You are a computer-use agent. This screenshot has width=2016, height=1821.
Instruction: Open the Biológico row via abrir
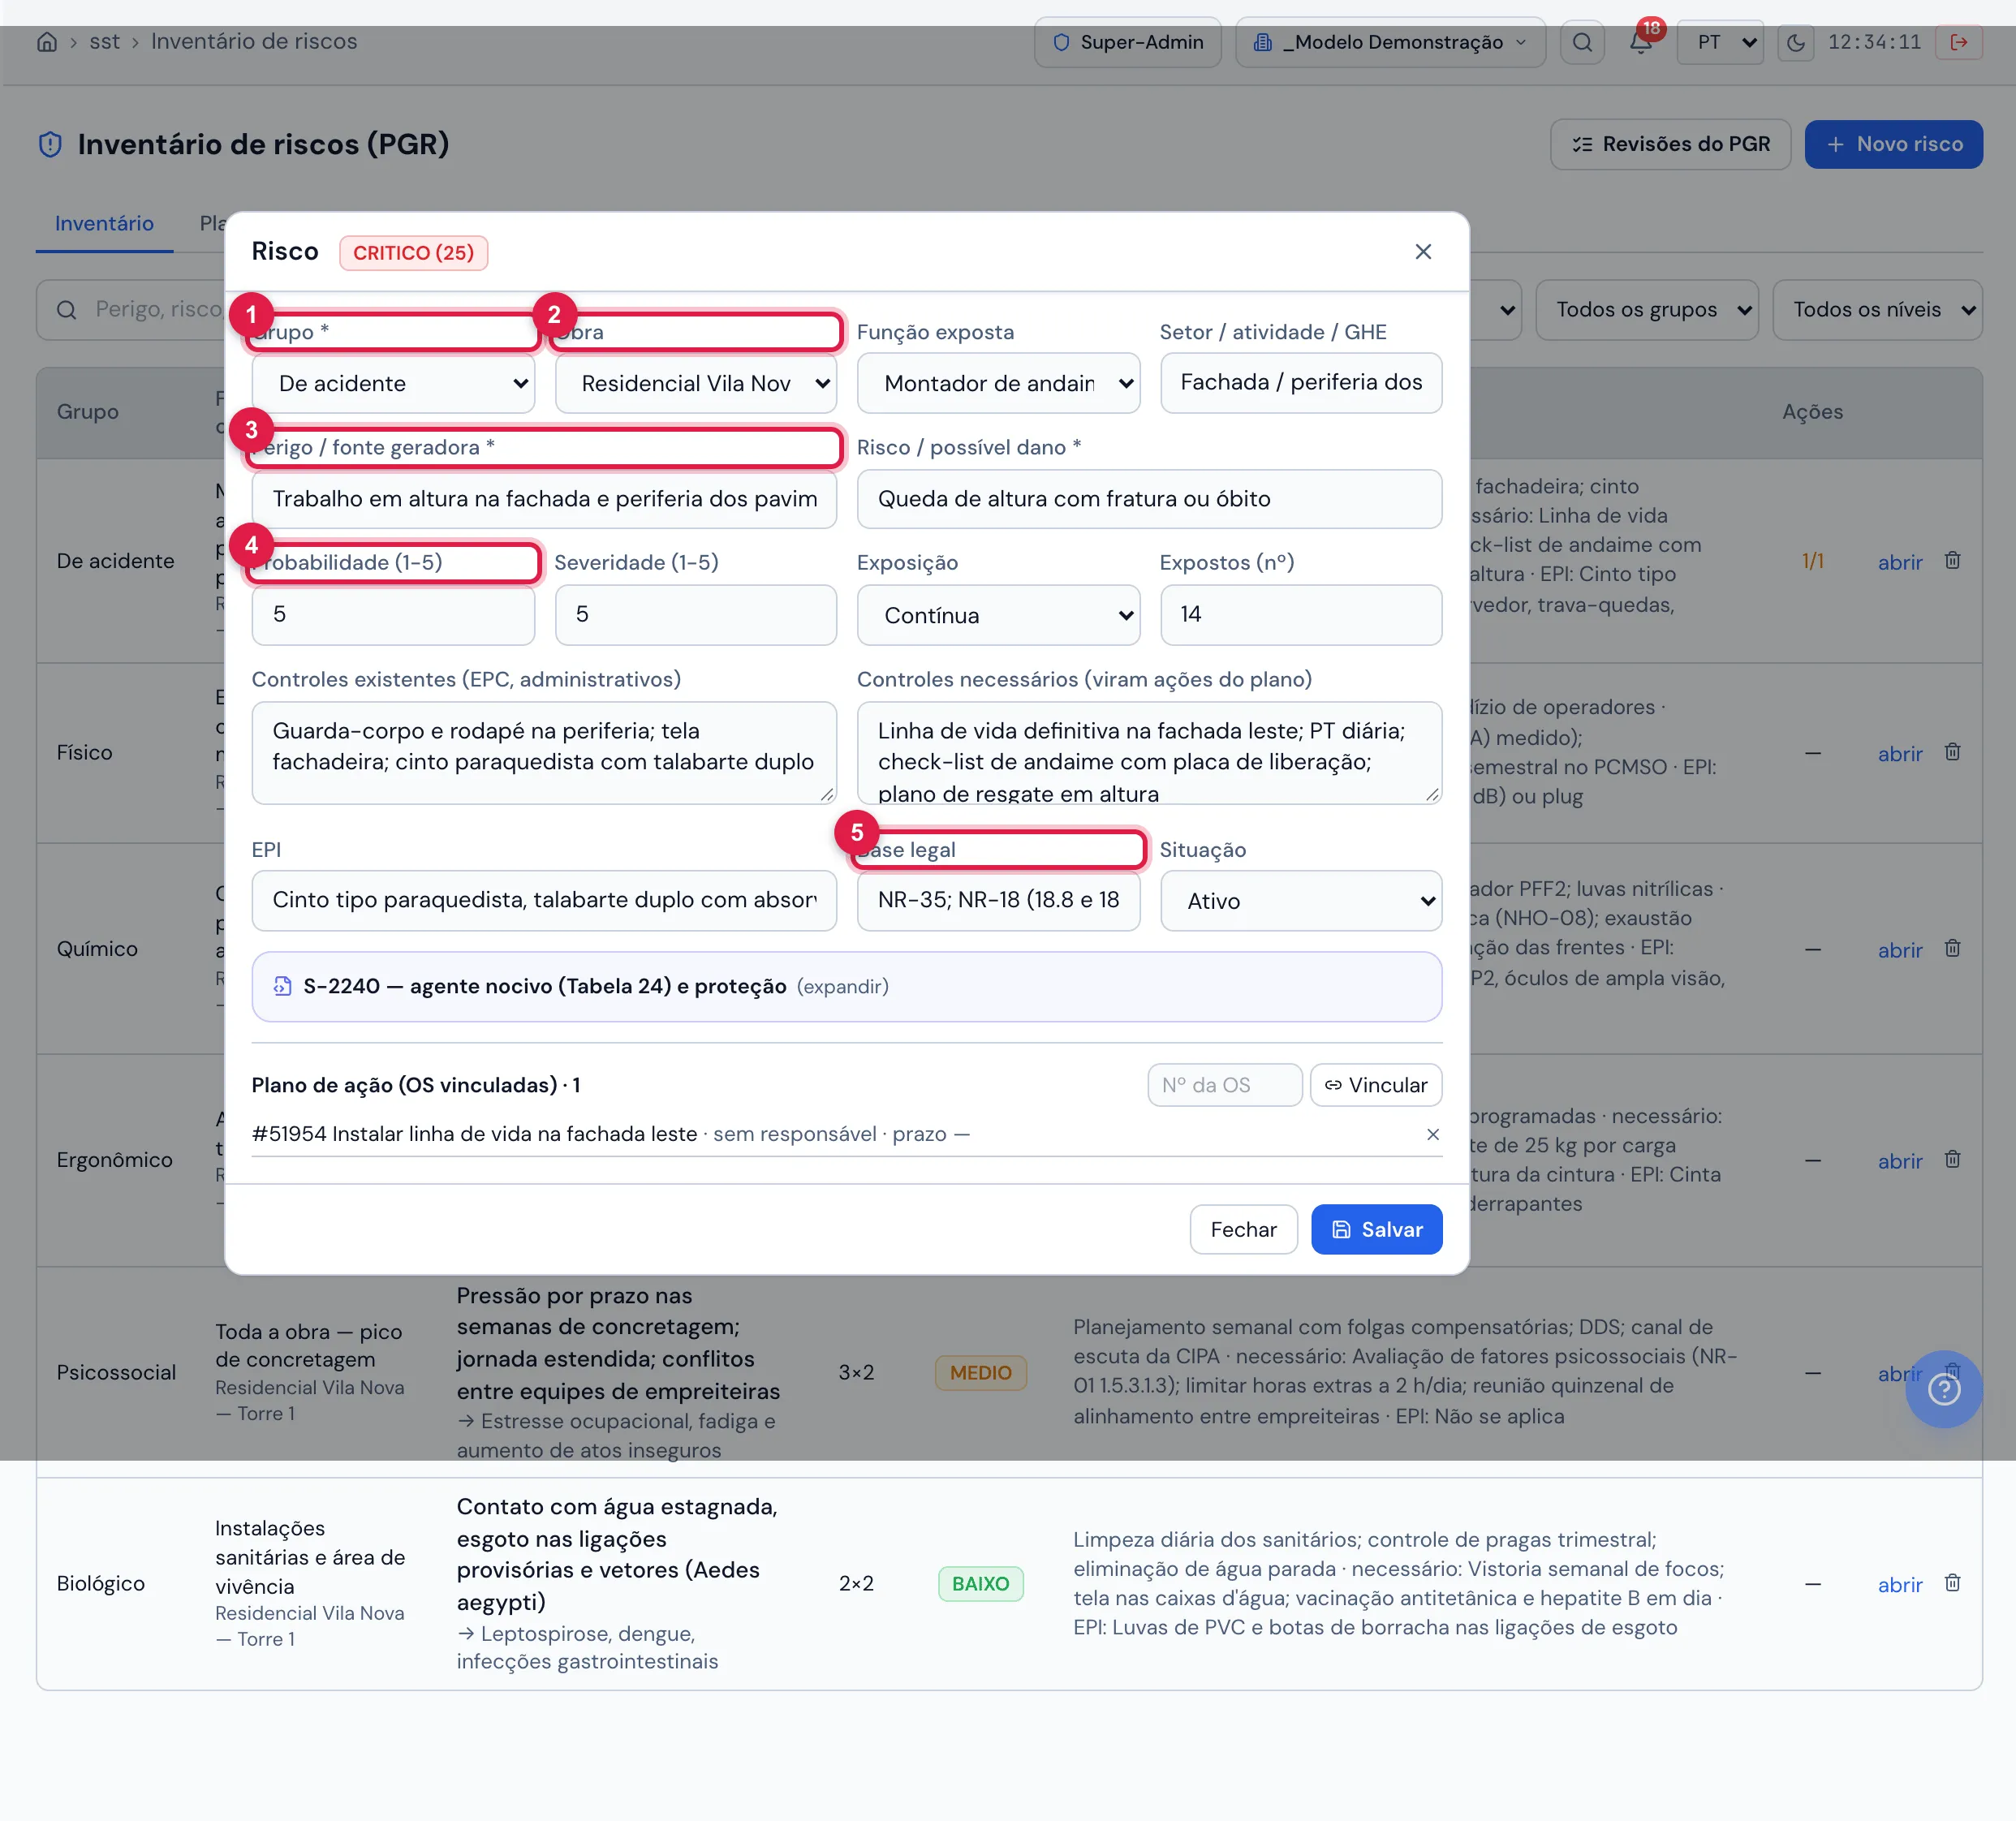click(1899, 1584)
